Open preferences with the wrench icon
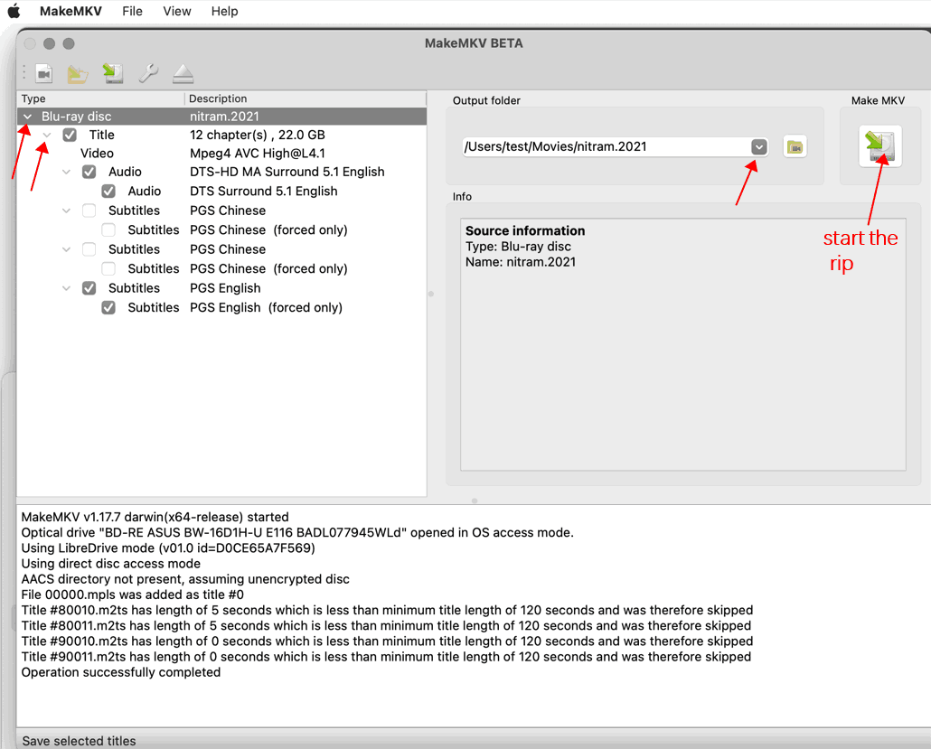 click(x=148, y=73)
